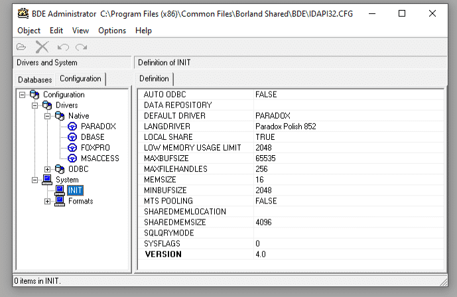The width and height of the screenshot is (457, 297).
Task: Select the Formats tree label
Action: 80,201
